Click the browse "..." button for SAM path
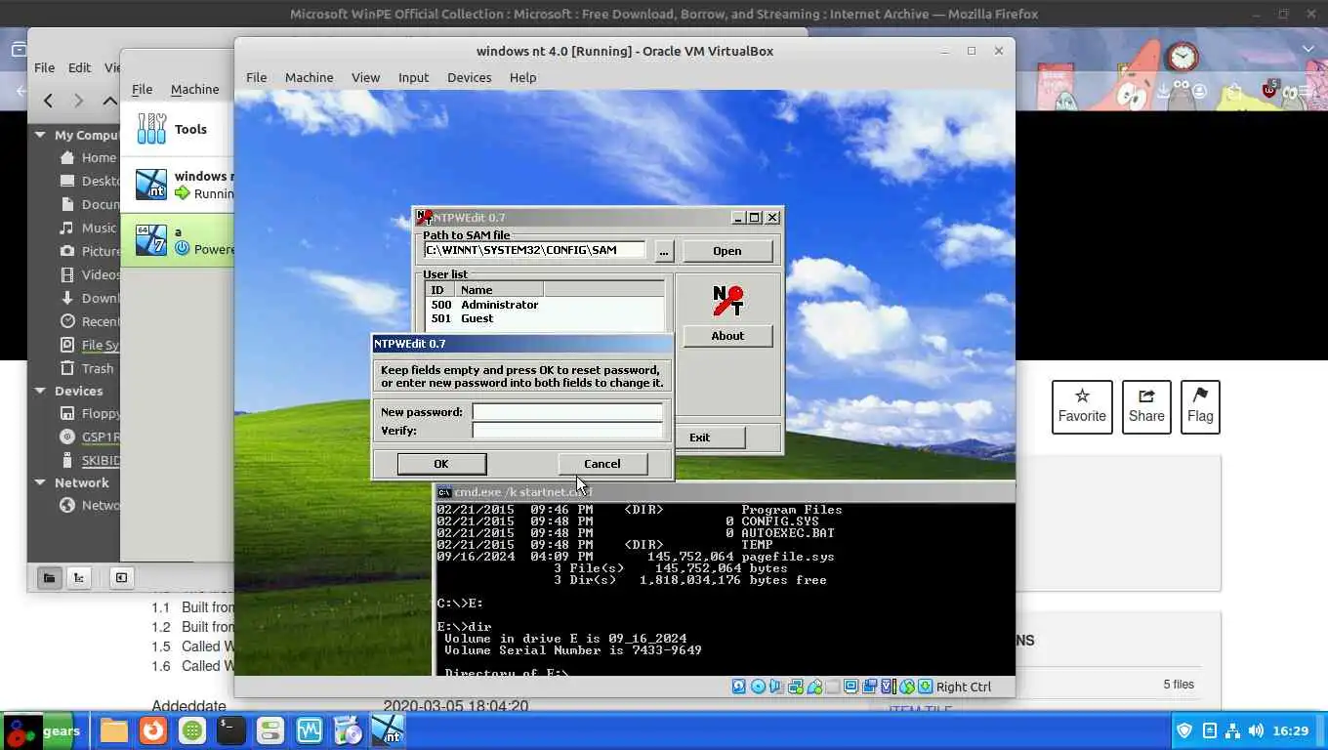The height and width of the screenshot is (750, 1328). tap(664, 251)
